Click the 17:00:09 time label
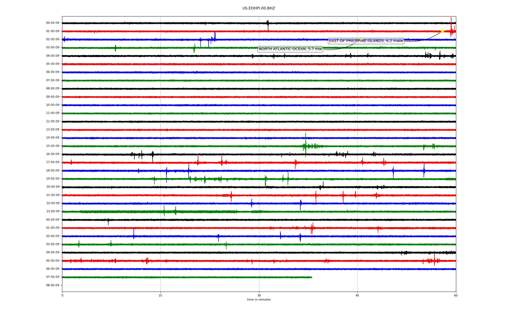Viewport: 518px width, 324px height. click(x=53, y=162)
